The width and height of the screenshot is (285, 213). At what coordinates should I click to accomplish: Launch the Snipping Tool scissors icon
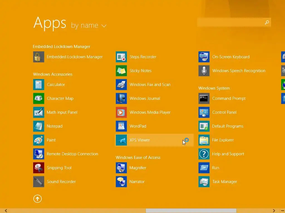point(38,168)
